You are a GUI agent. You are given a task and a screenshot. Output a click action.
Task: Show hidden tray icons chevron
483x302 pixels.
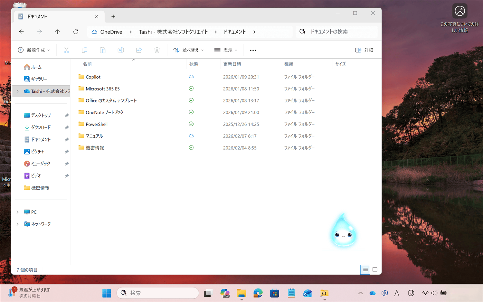tap(360, 293)
